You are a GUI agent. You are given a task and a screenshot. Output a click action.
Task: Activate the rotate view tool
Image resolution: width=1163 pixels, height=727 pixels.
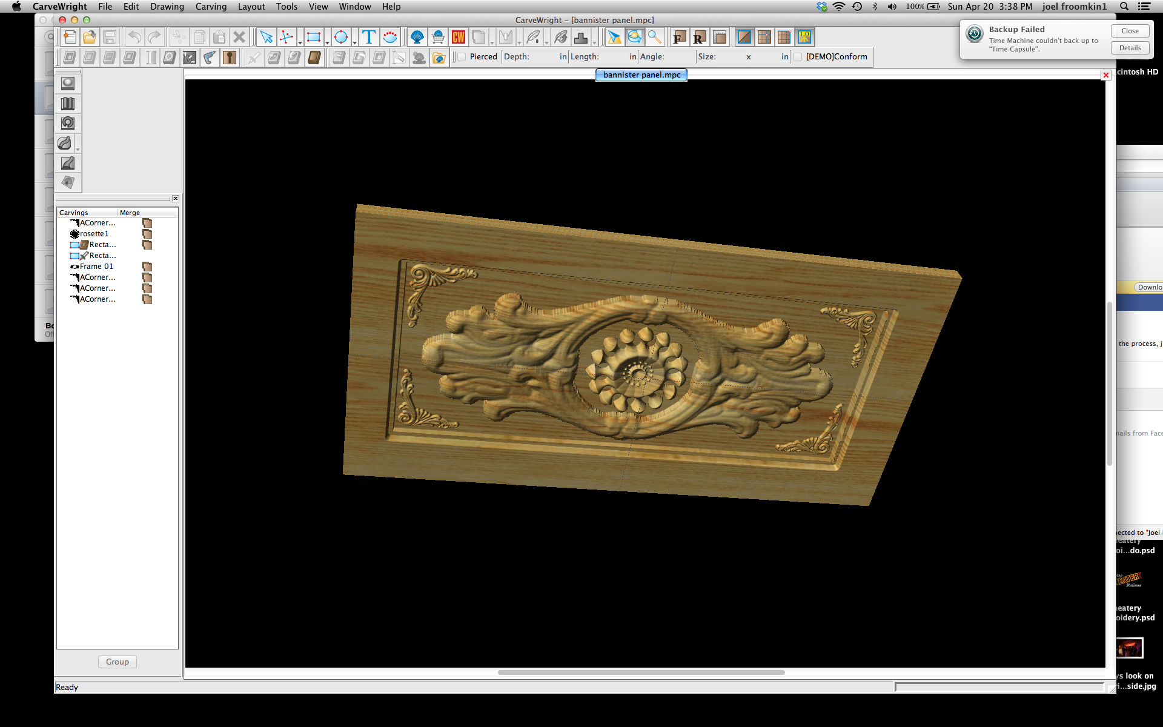pyautogui.click(x=634, y=37)
